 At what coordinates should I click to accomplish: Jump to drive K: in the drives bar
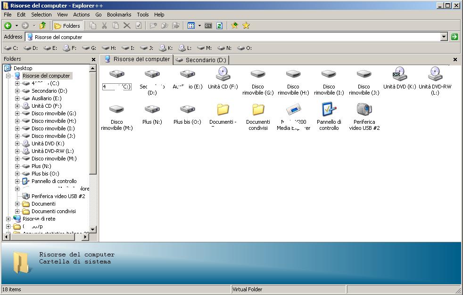pyautogui.click(x=166, y=48)
